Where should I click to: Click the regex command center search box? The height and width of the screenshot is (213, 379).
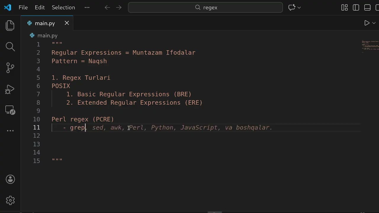pyautogui.click(x=205, y=7)
